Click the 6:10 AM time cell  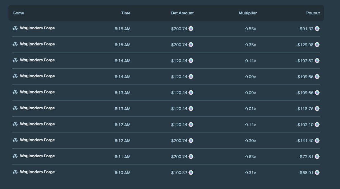click(x=123, y=173)
